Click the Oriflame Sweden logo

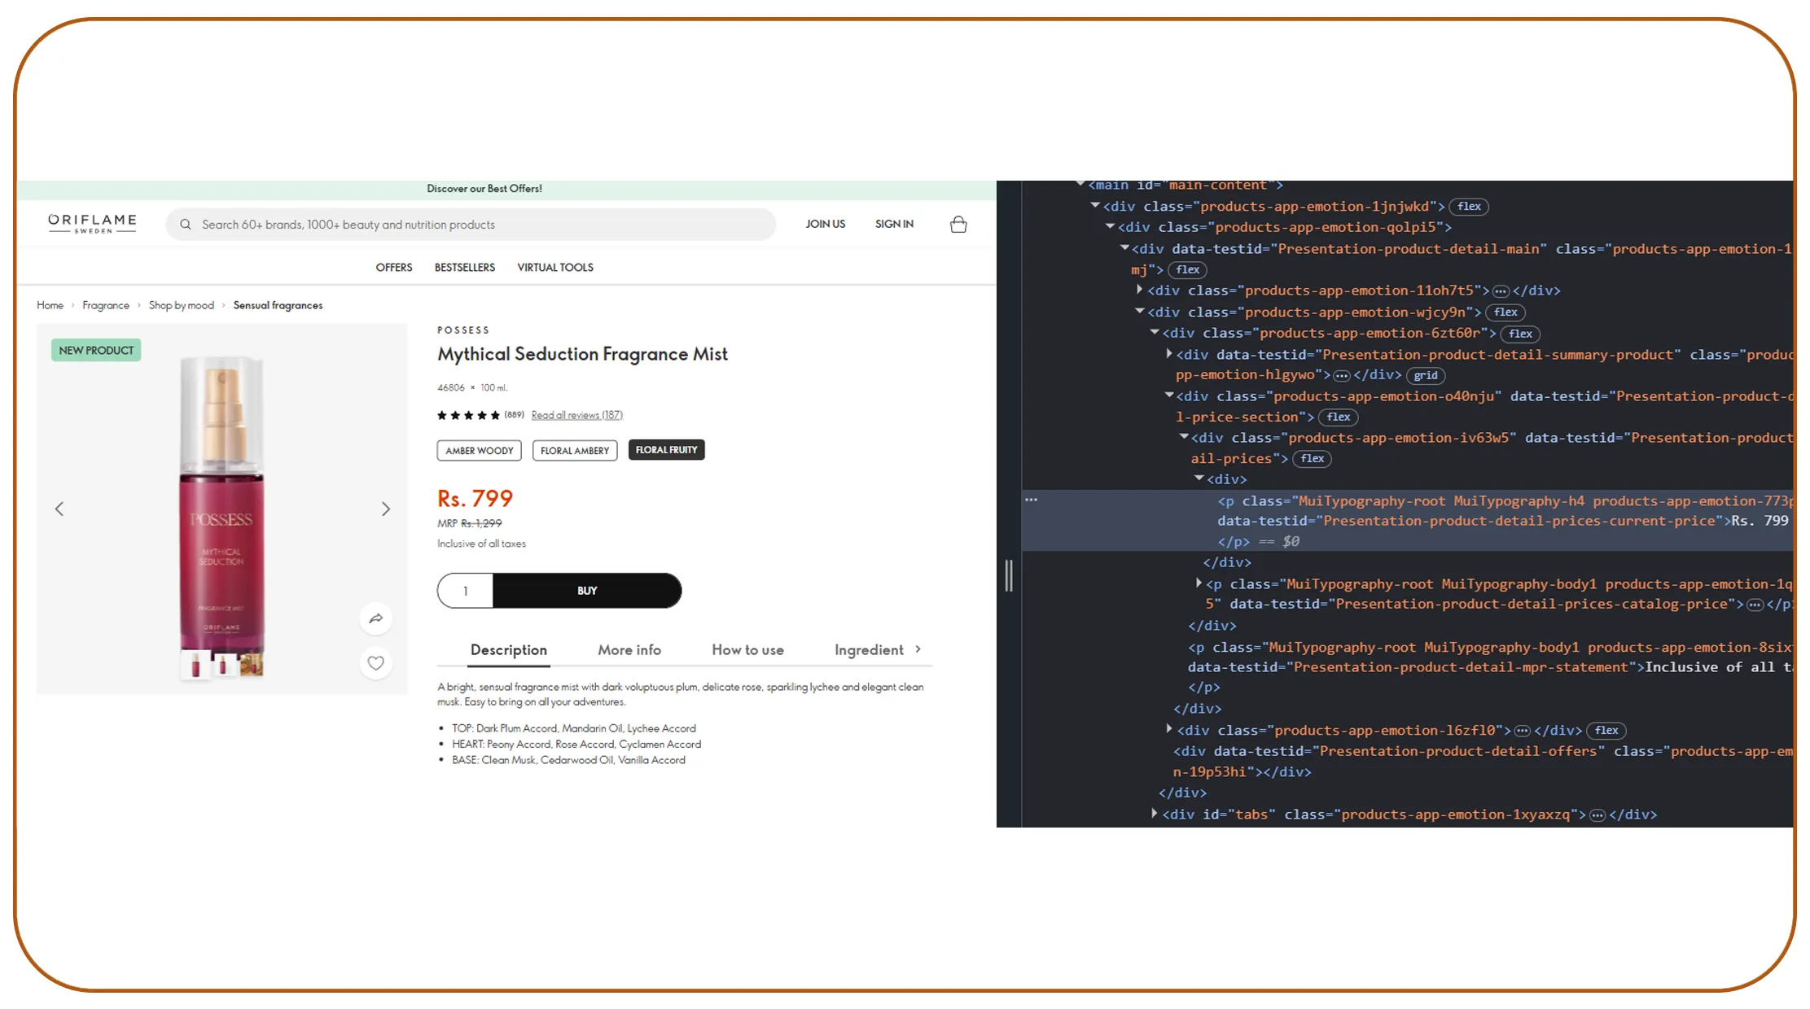click(x=91, y=222)
